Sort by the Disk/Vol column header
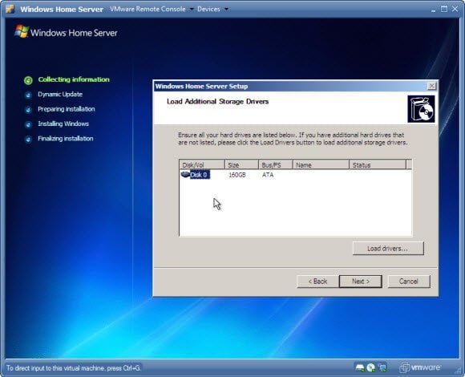465x377 pixels. (x=202, y=165)
